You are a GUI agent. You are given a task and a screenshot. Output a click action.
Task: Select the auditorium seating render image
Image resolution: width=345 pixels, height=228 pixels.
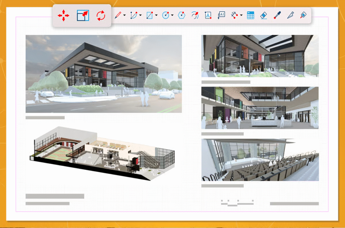pos(260,160)
